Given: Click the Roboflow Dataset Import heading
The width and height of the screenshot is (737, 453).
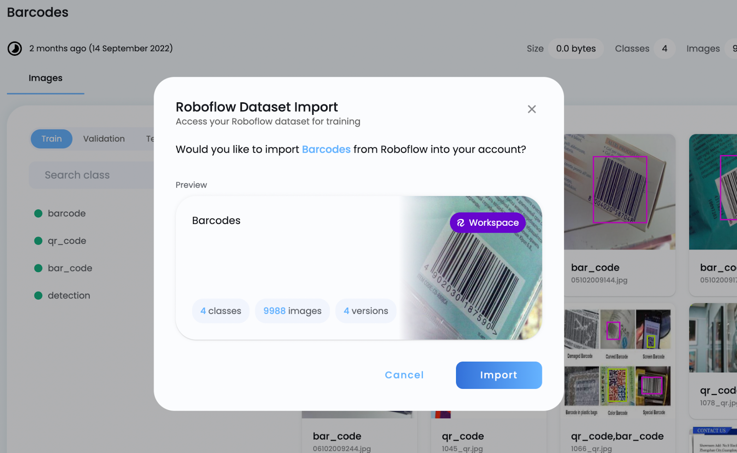Looking at the screenshot, I should click(257, 107).
